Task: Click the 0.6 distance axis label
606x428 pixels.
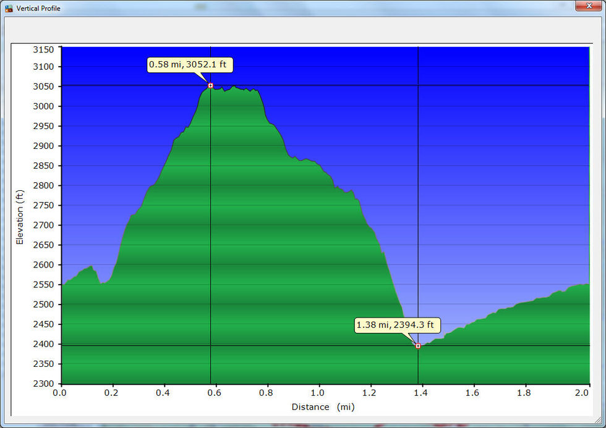Action: pos(215,393)
